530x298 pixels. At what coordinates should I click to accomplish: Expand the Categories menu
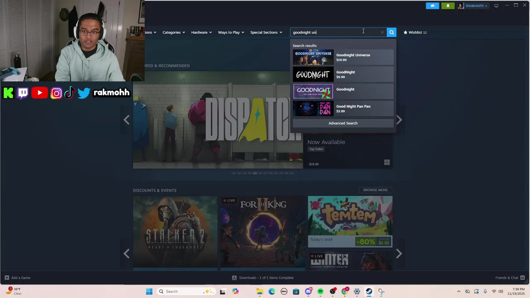point(173,32)
